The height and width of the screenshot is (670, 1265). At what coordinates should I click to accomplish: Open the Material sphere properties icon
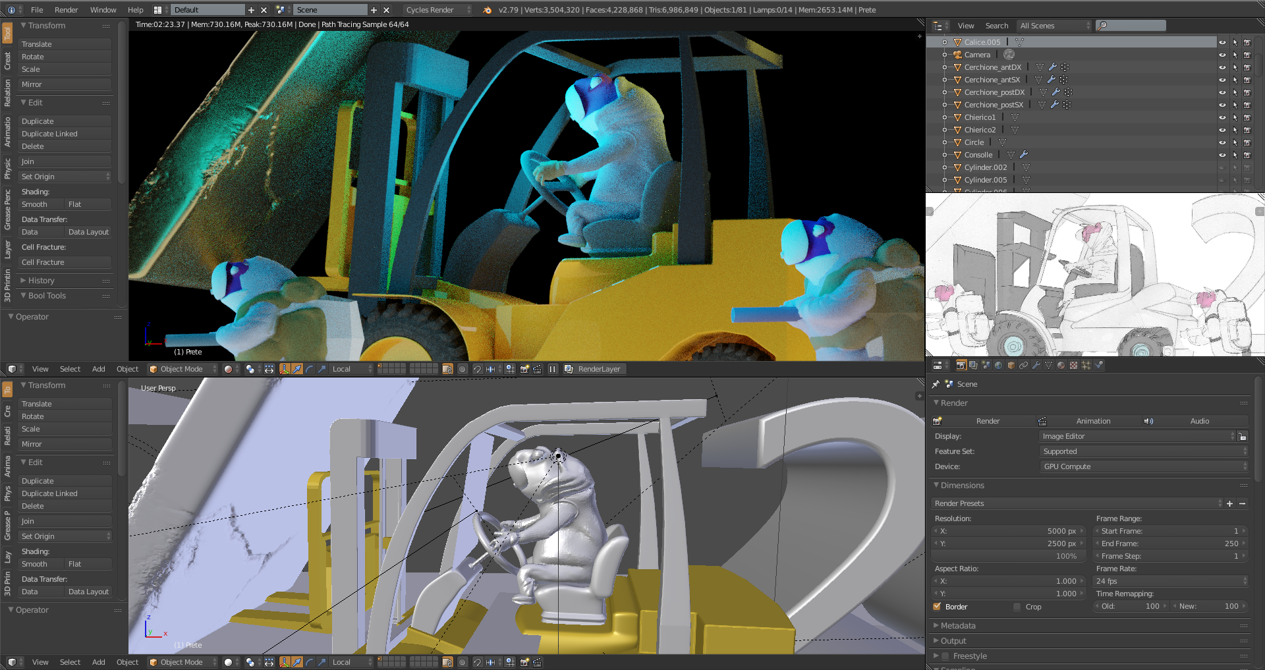click(1061, 365)
